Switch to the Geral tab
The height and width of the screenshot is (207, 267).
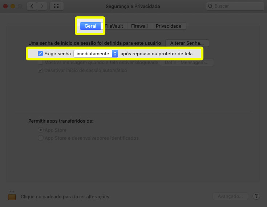[x=90, y=26]
